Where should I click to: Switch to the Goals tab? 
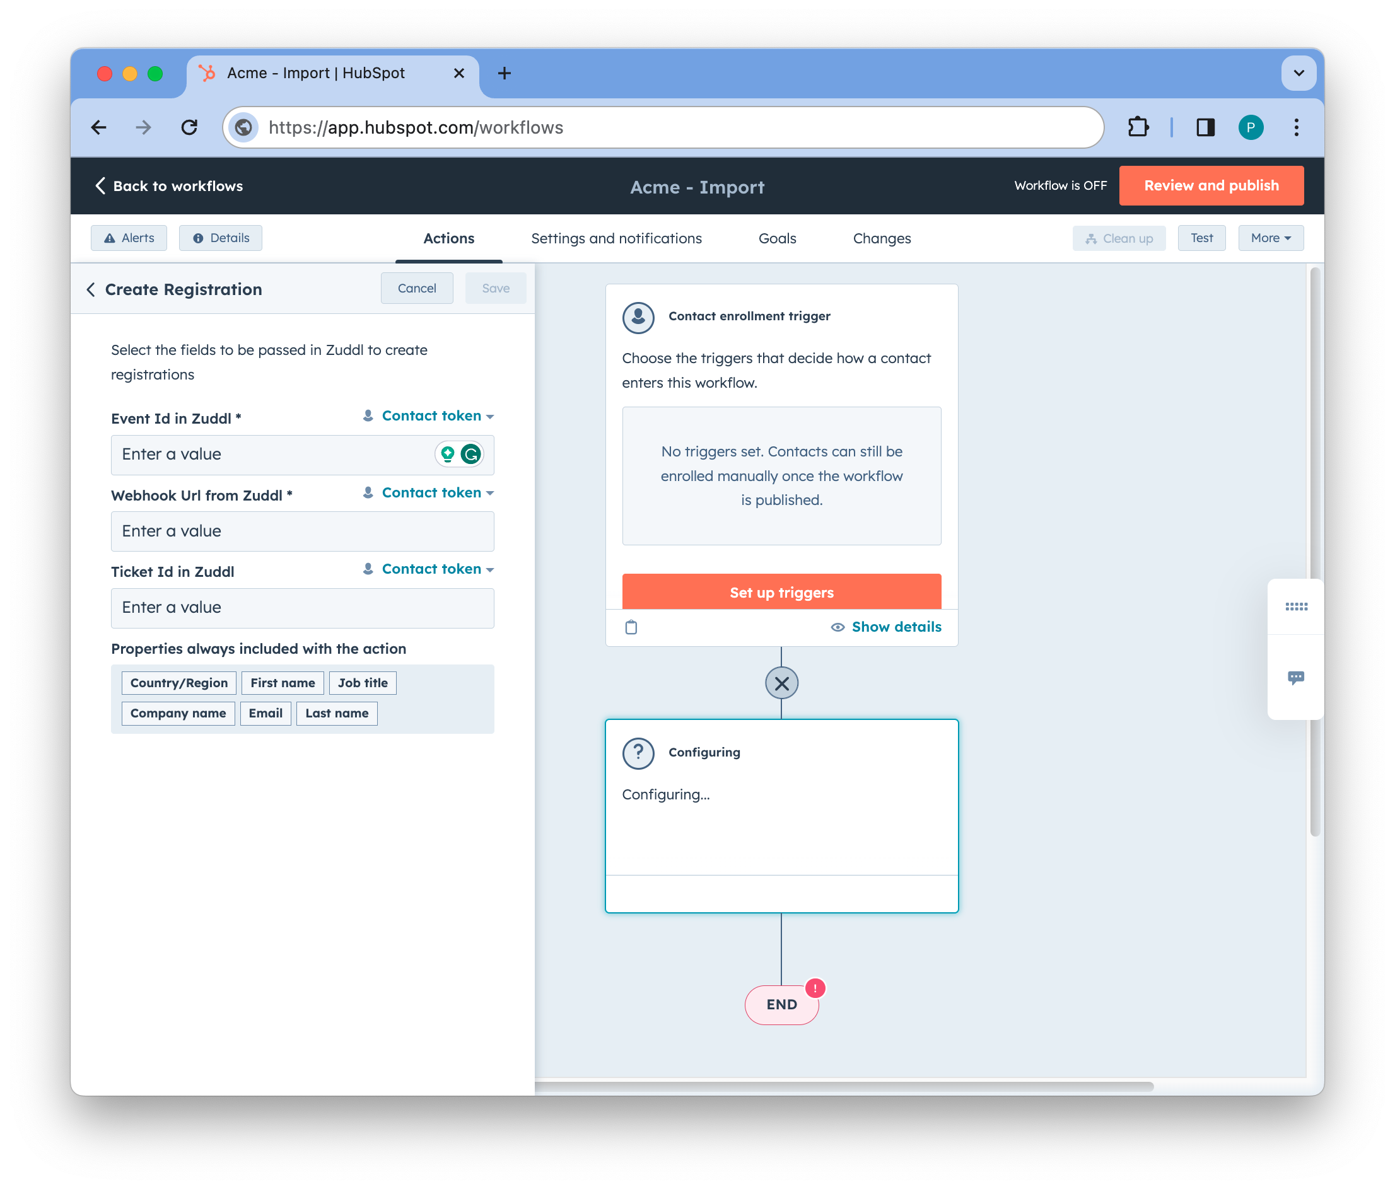pyautogui.click(x=777, y=238)
